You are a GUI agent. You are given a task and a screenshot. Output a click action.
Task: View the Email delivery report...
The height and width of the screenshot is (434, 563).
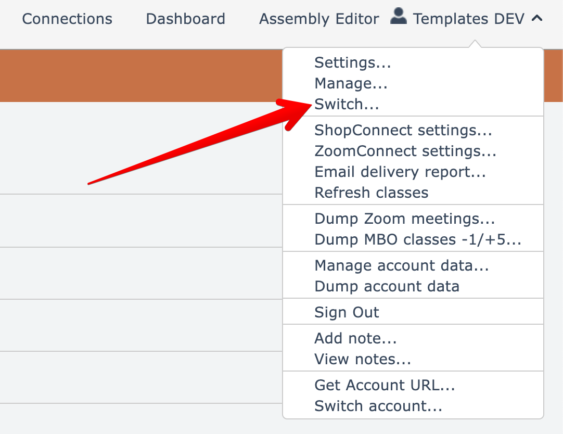point(400,172)
